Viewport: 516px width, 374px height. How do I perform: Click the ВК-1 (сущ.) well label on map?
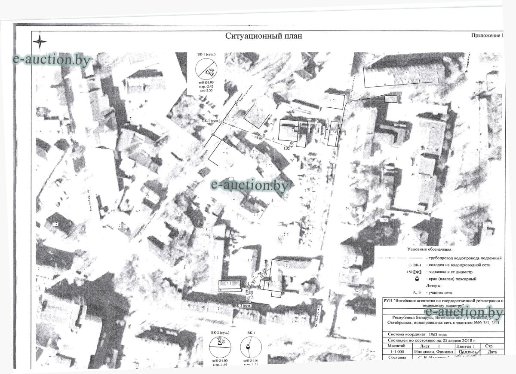click(211, 121)
